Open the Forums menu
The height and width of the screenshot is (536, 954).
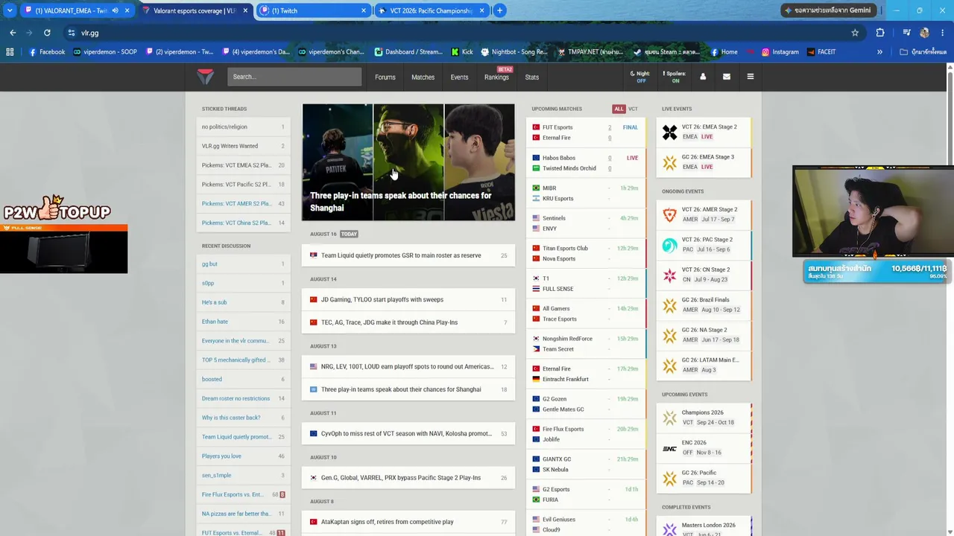tap(385, 77)
